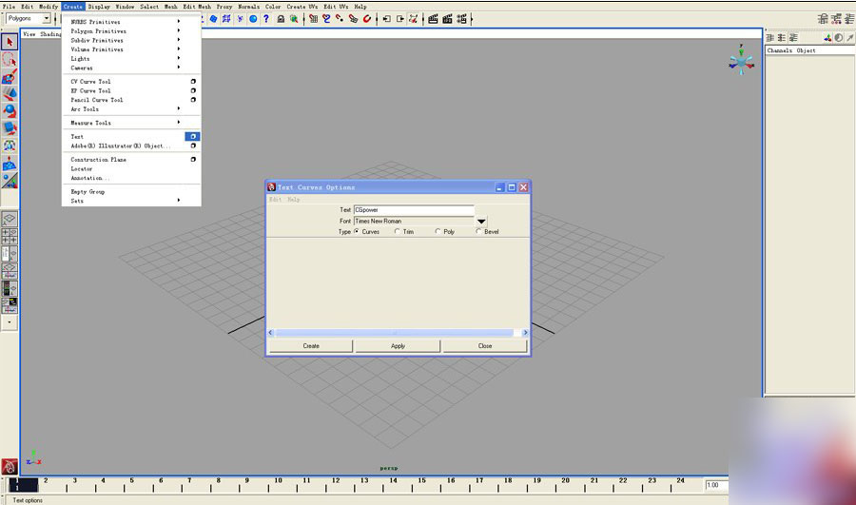
Task: Click the output operations arrow icon
Action: click(399, 19)
